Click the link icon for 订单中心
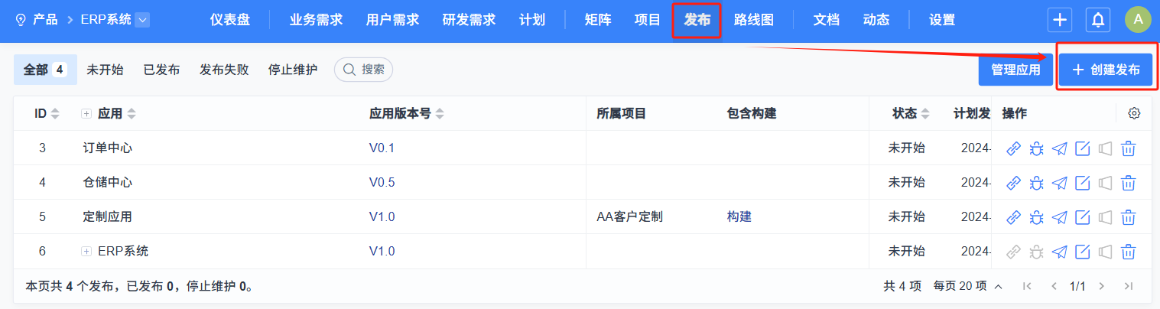This screenshot has height=309, width=1160. 1013,148
